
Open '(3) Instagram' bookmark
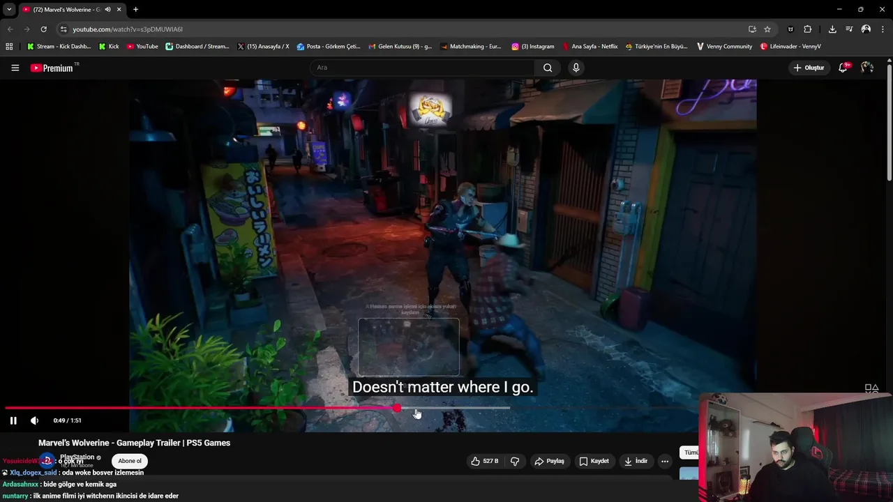pyautogui.click(x=532, y=47)
